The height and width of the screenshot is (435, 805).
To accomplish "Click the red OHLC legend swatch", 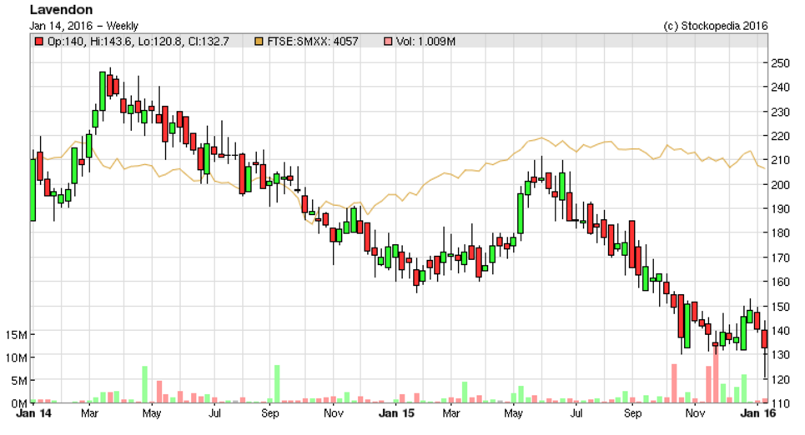I will coord(39,42).
